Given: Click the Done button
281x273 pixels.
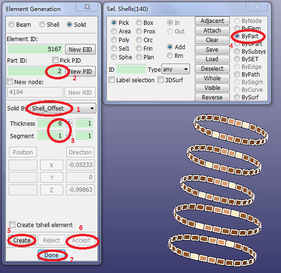Looking at the screenshot, I should pos(51,255).
